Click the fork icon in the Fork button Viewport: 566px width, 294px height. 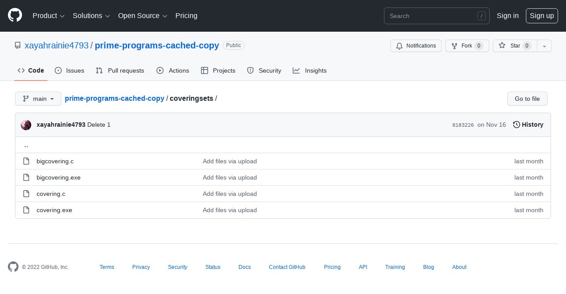click(454, 46)
